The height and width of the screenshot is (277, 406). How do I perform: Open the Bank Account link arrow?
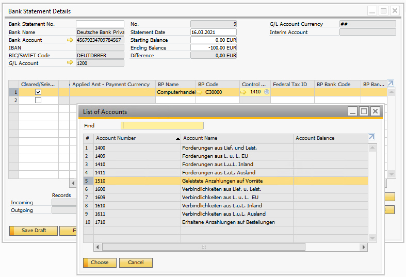(x=70, y=40)
